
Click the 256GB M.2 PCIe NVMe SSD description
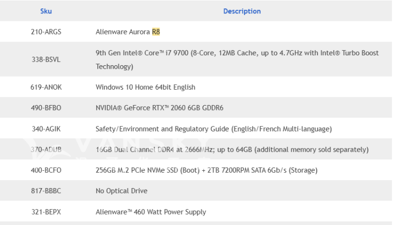[x=206, y=170]
